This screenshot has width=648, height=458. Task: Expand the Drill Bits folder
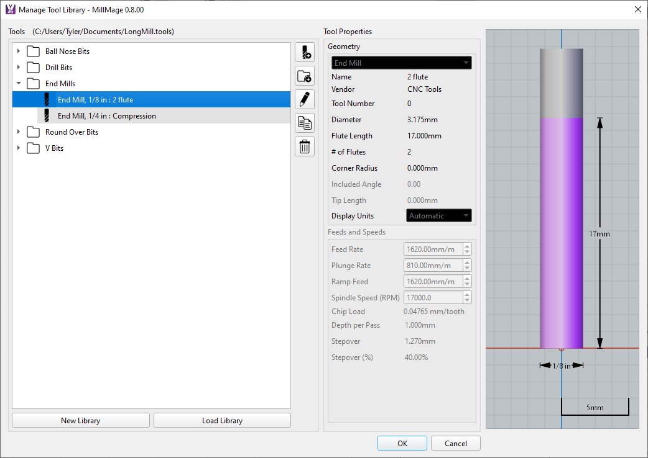[x=19, y=67]
